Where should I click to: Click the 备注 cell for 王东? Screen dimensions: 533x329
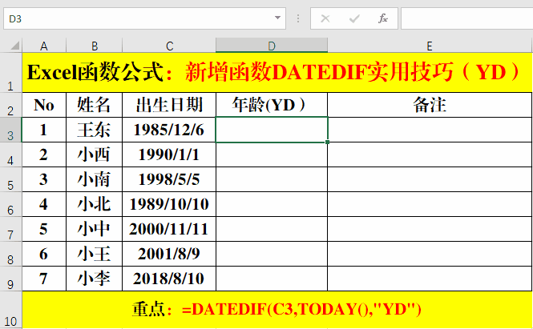pos(430,130)
